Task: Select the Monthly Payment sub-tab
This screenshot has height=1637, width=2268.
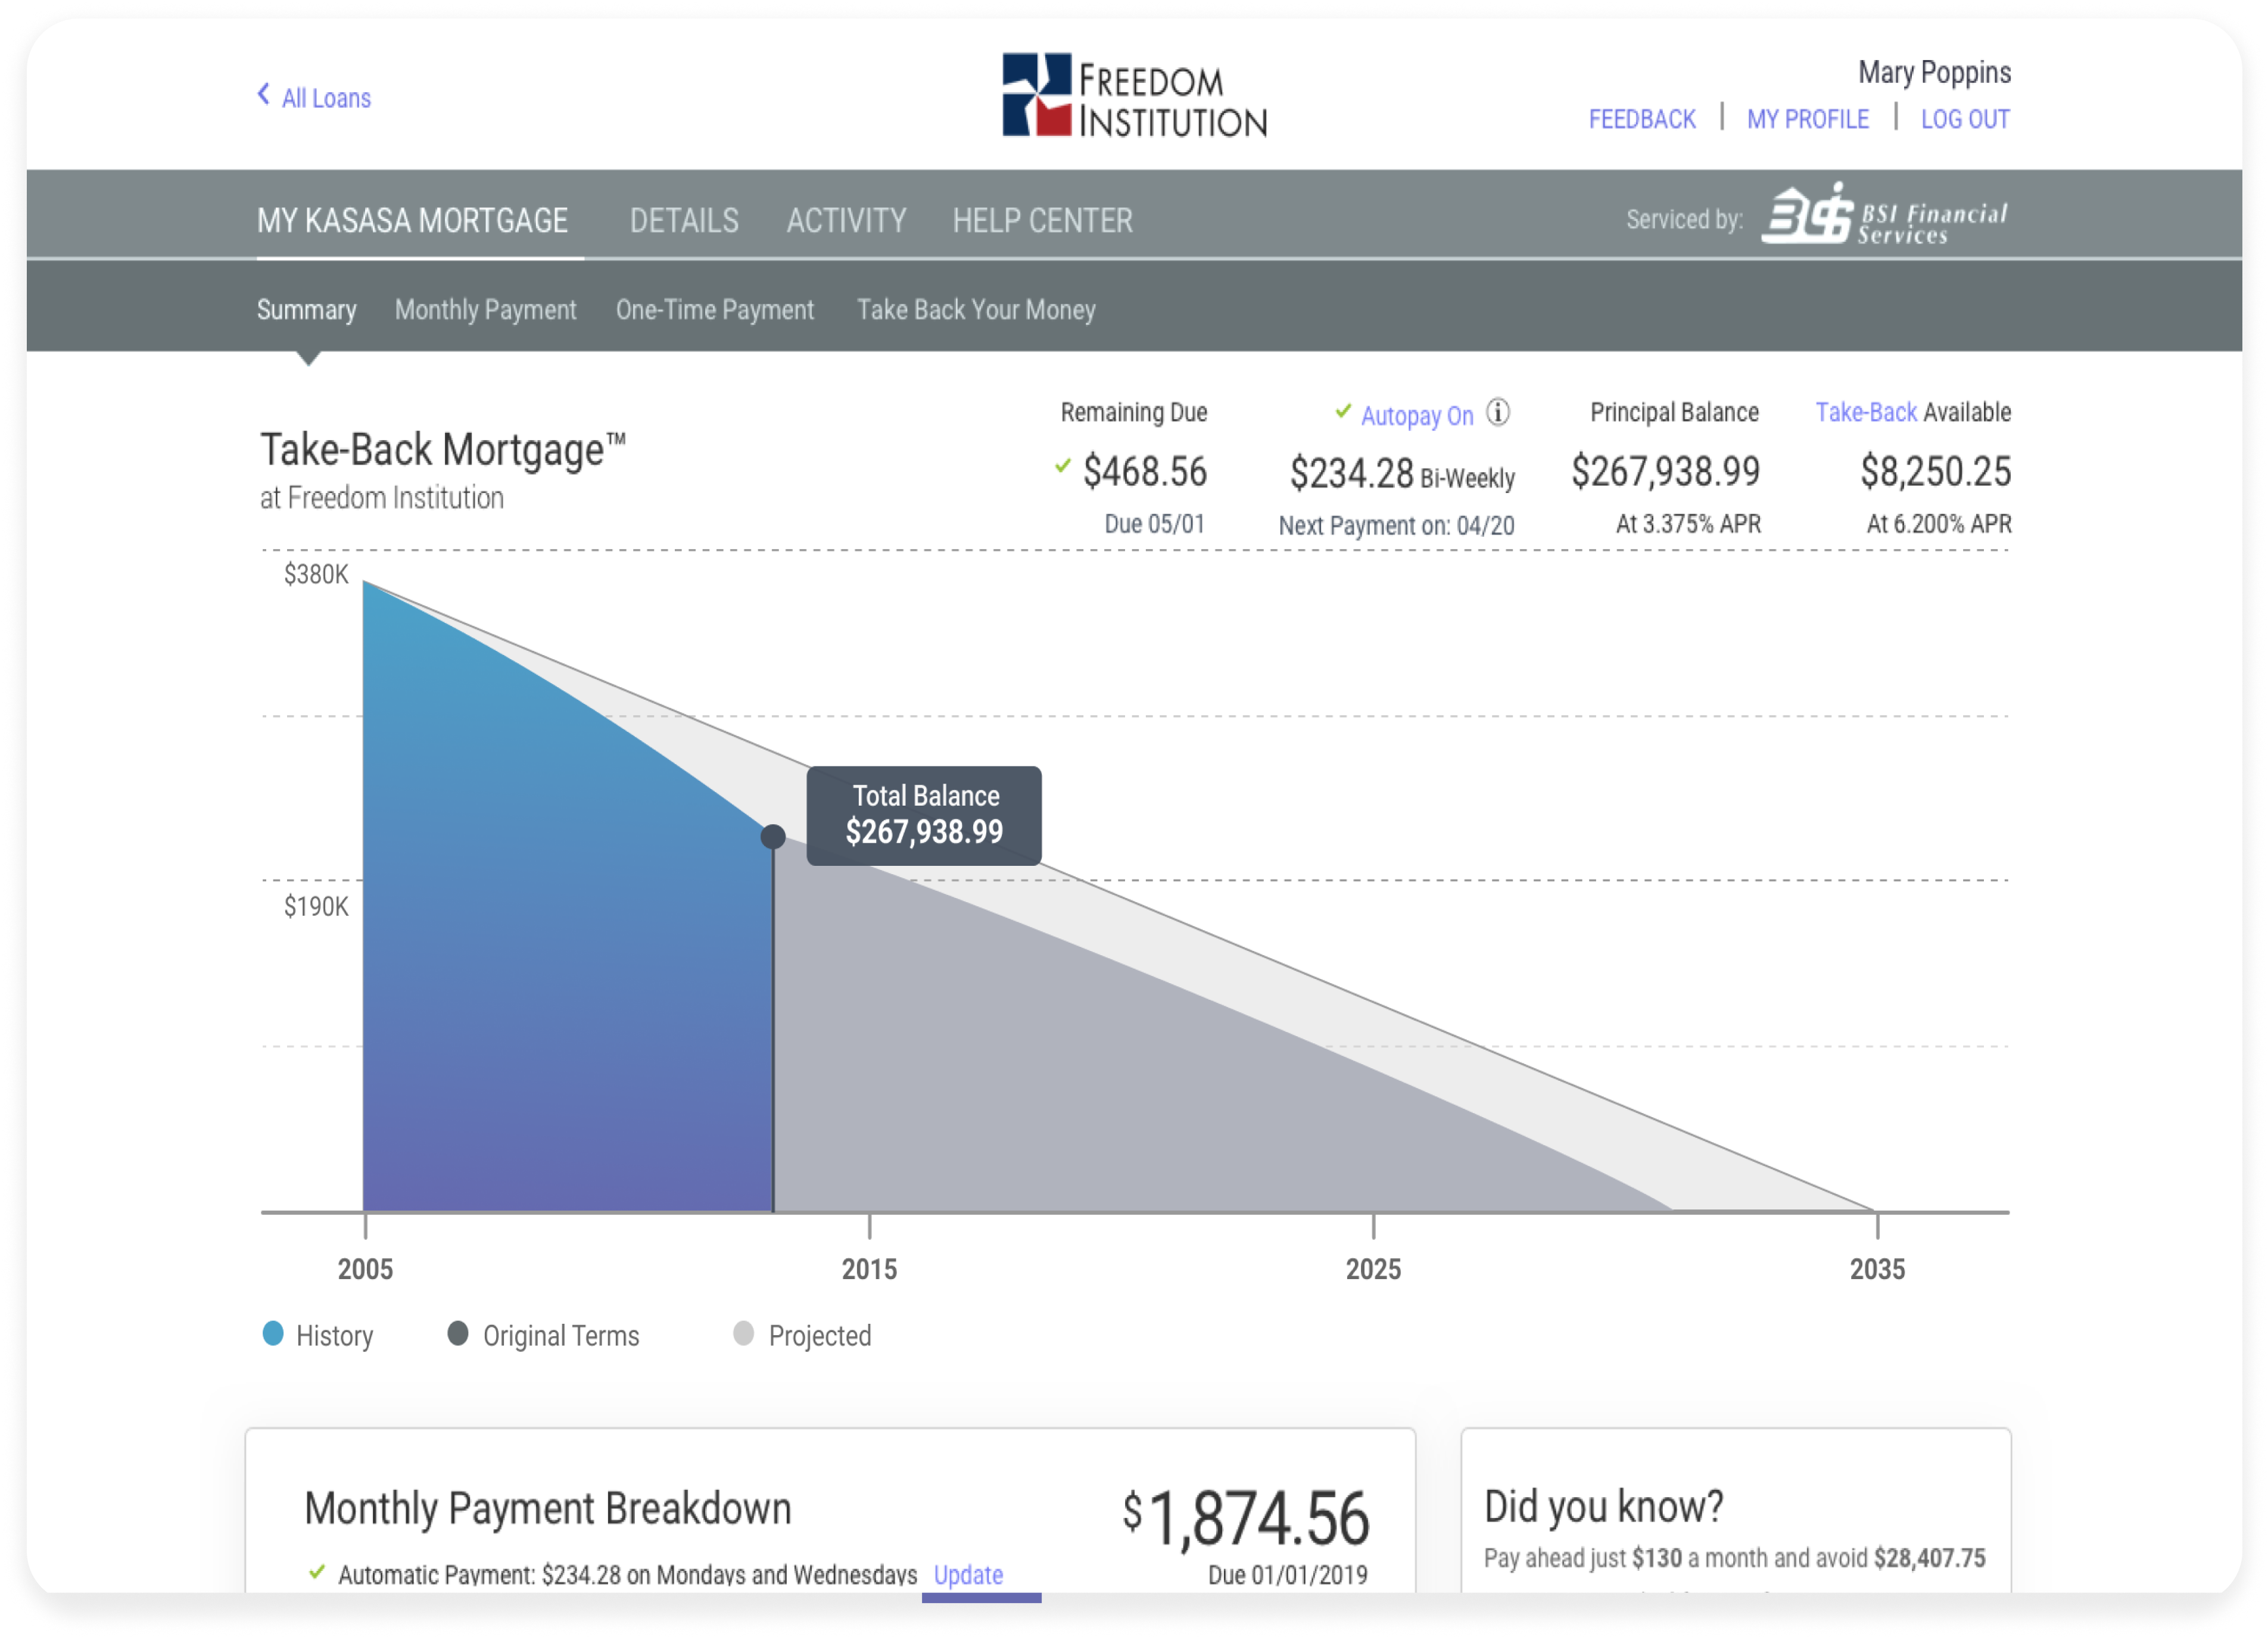Action: 485,310
